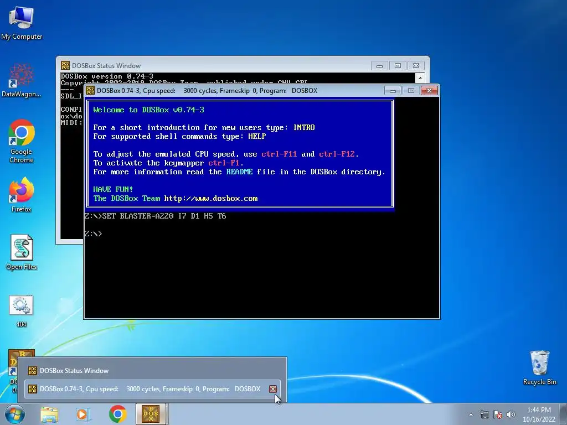This screenshot has width=567, height=425.
Task: Open the DataWagon desktop shortcut
Action: point(22,80)
